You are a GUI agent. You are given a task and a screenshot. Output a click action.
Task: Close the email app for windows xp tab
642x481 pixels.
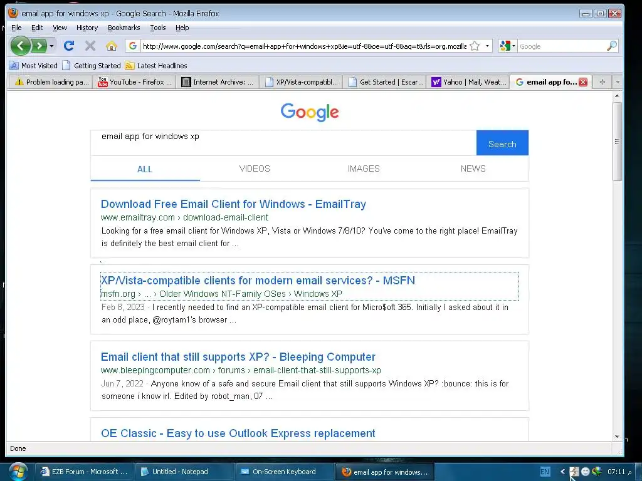[x=583, y=82]
